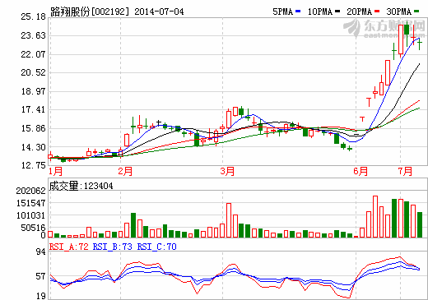The image size is (428, 300).
Task: Pick the red 20PMA legend color mark
Action: (x=377, y=12)
